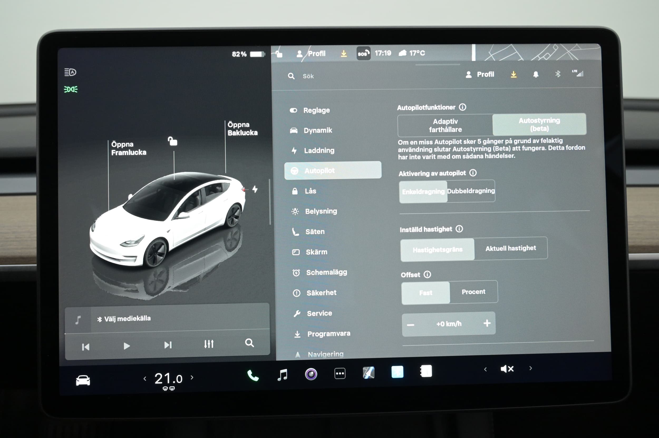
Task: Select Aktuell hastighet option
Action: point(511,248)
